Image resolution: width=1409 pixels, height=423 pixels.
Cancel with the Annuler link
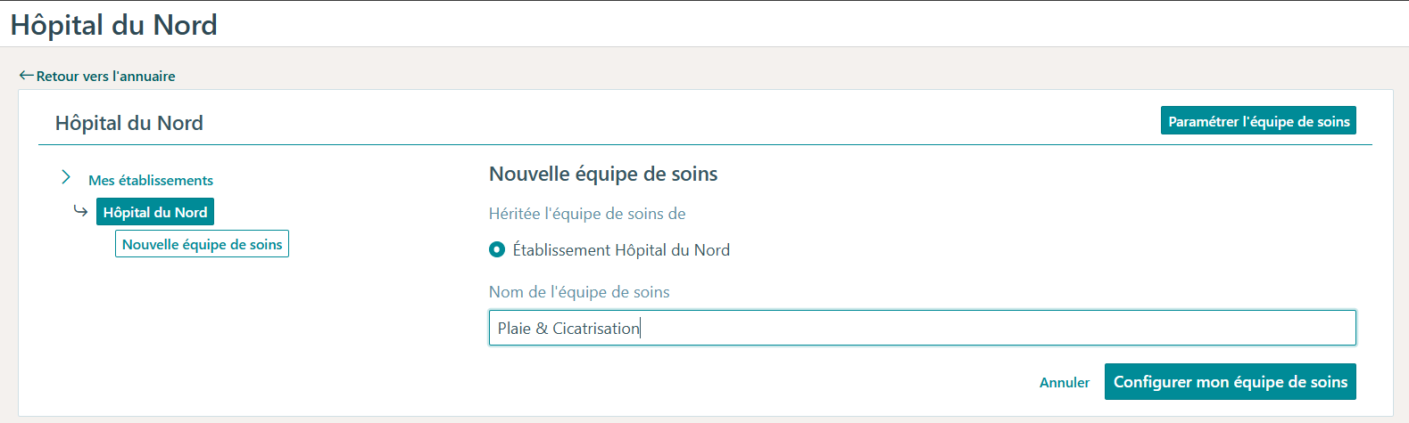1065,382
